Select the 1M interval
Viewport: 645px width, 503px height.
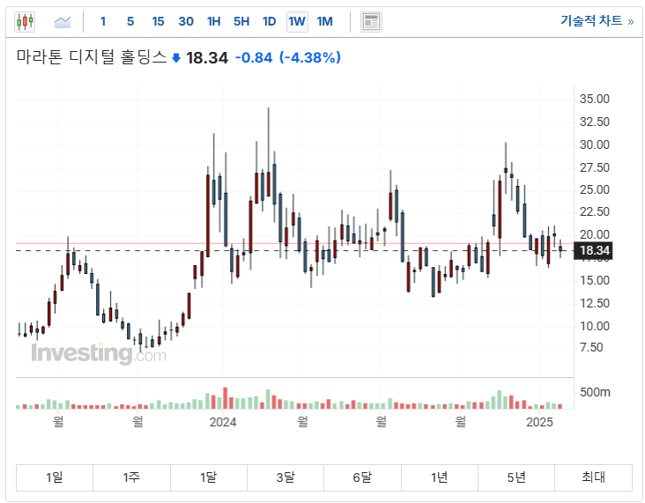click(x=324, y=21)
